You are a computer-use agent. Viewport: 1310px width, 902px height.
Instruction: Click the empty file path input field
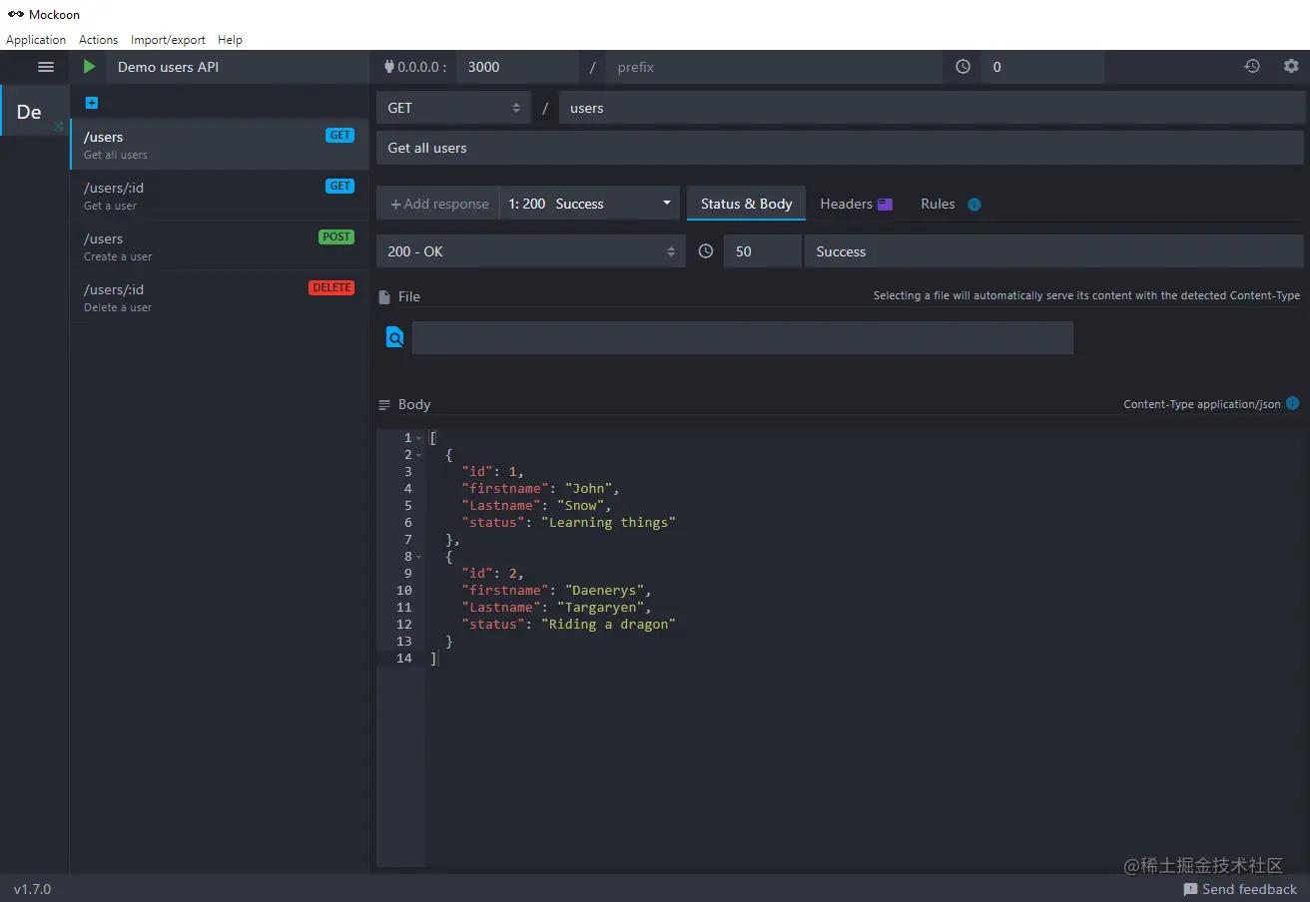tap(743, 337)
